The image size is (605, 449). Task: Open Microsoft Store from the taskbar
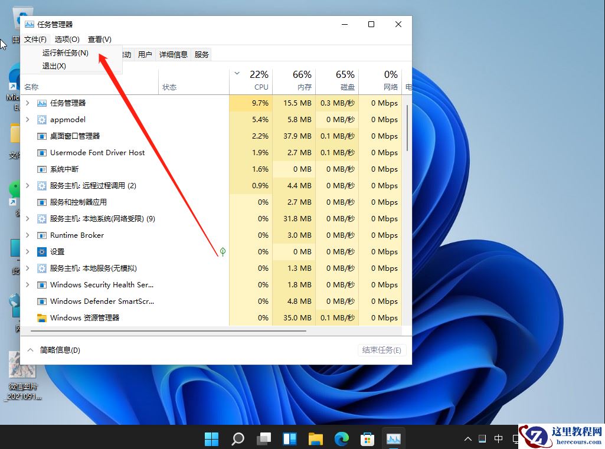(x=367, y=439)
